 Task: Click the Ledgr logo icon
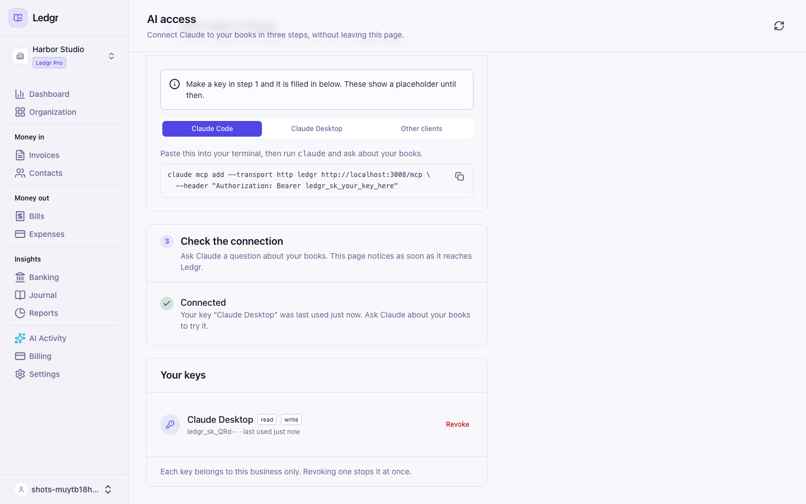pyautogui.click(x=18, y=18)
